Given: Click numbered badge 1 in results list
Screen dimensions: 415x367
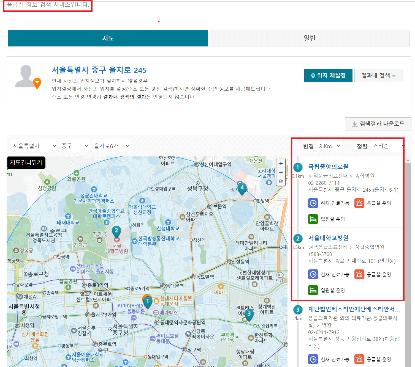Looking at the screenshot, I should 298,167.
